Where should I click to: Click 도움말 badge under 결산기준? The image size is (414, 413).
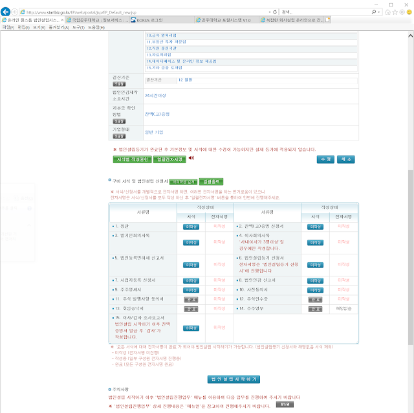click(x=119, y=84)
